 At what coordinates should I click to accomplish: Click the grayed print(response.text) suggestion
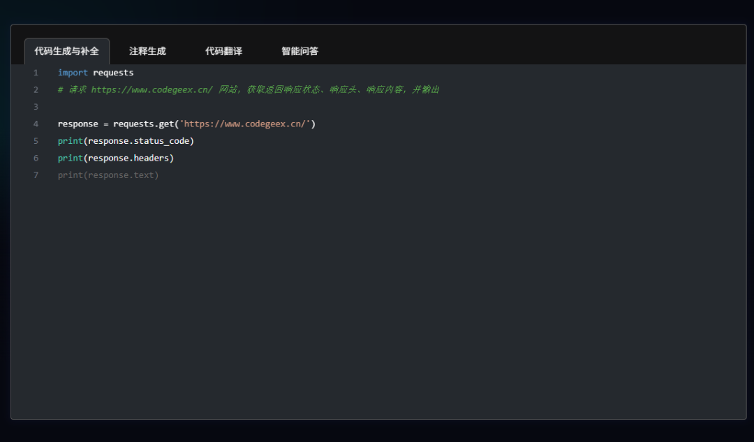pyautogui.click(x=108, y=175)
